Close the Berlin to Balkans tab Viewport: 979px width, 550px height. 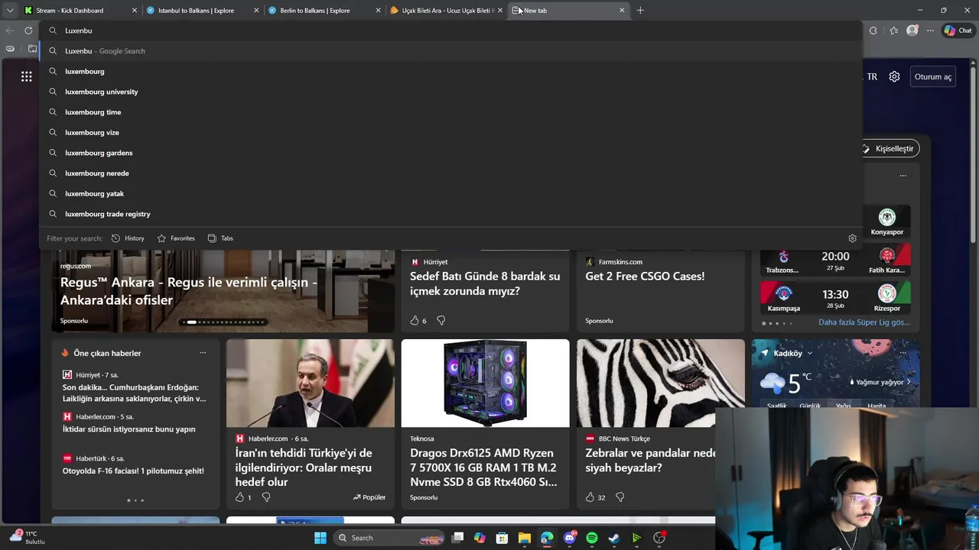379,11
